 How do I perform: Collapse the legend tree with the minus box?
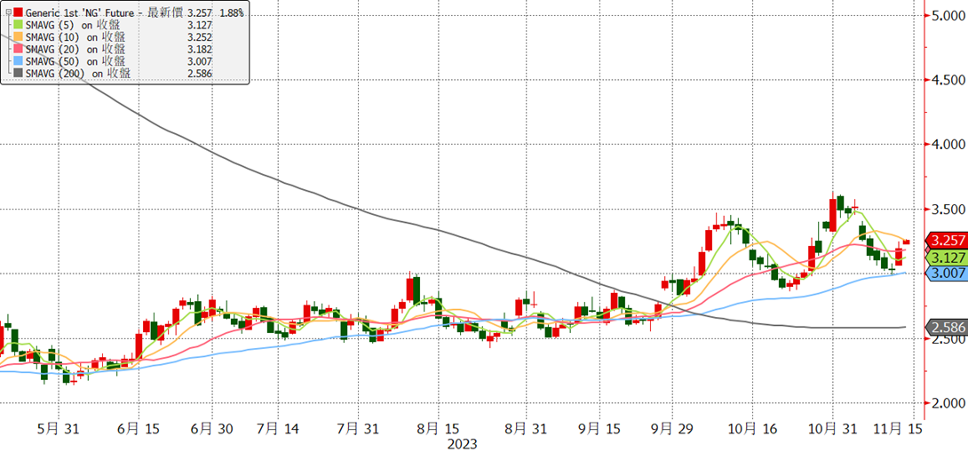tap(7, 12)
